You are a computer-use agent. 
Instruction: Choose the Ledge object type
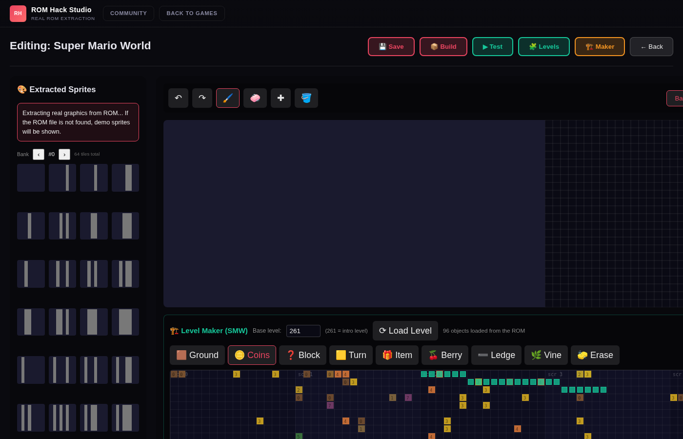tap(496, 355)
